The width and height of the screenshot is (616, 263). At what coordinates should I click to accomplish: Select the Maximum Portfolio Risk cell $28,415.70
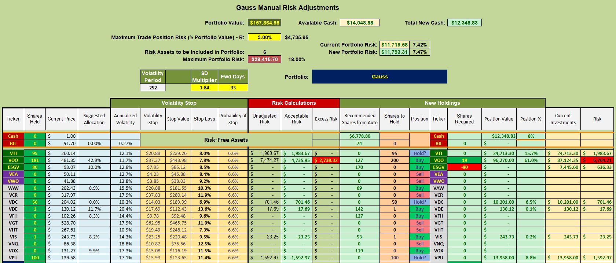264,59
